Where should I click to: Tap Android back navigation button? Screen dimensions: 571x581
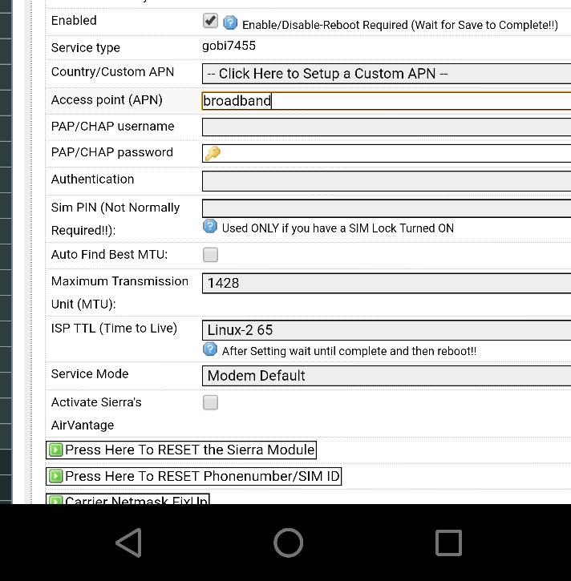pos(128,543)
